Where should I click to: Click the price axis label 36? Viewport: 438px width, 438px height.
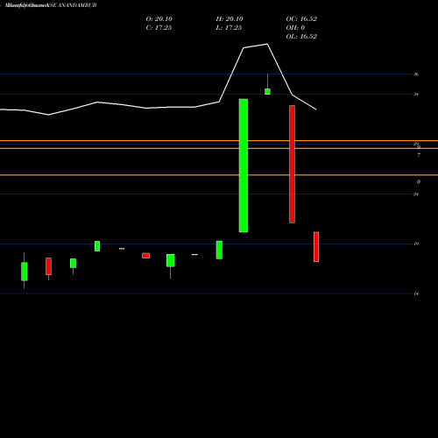click(416, 74)
